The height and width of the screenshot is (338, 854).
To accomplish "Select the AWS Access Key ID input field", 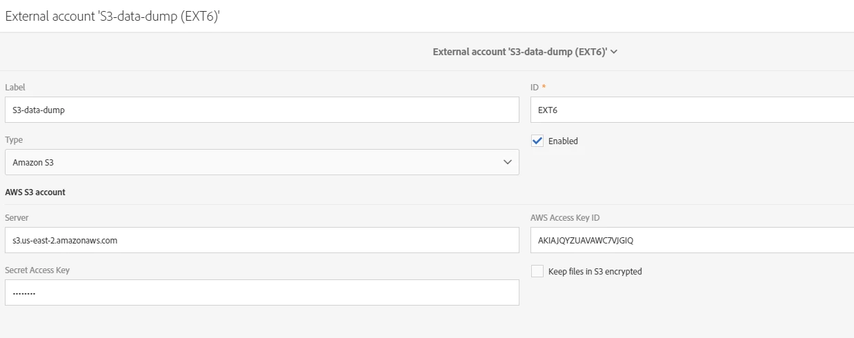I will [691, 240].
